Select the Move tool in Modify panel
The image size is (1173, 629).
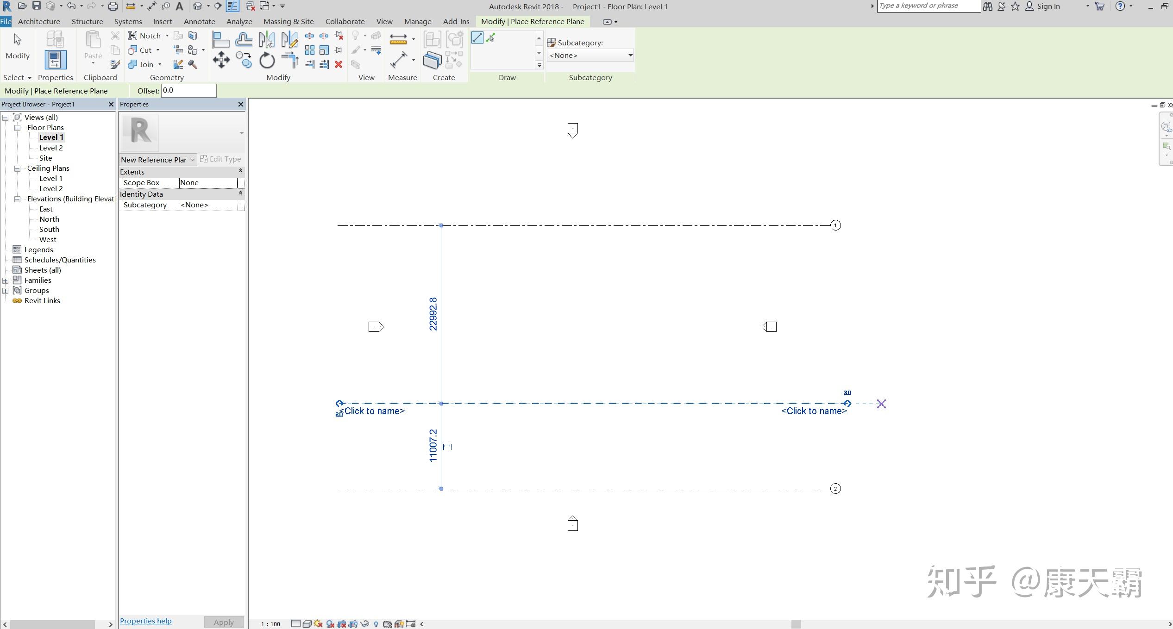[x=221, y=60]
